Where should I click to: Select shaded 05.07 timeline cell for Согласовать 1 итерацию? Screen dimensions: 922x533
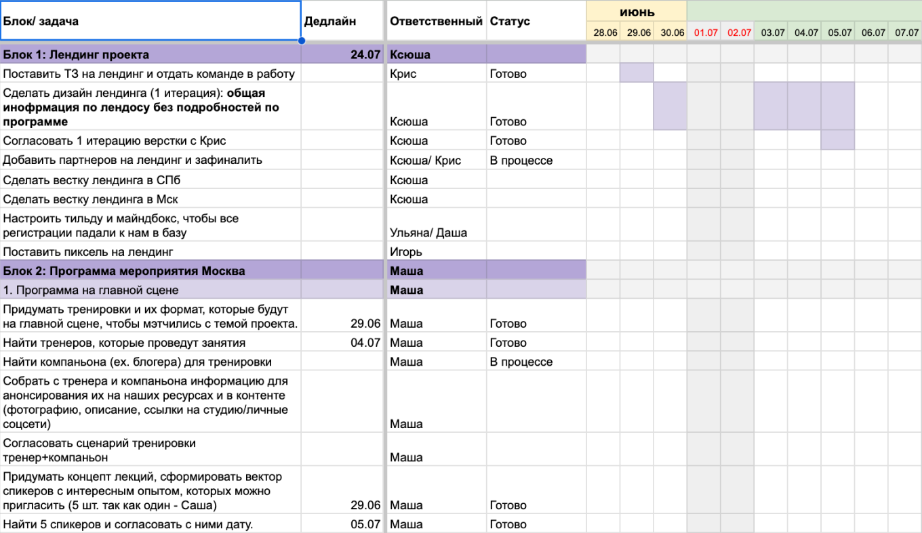pyautogui.click(x=838, y=140)
